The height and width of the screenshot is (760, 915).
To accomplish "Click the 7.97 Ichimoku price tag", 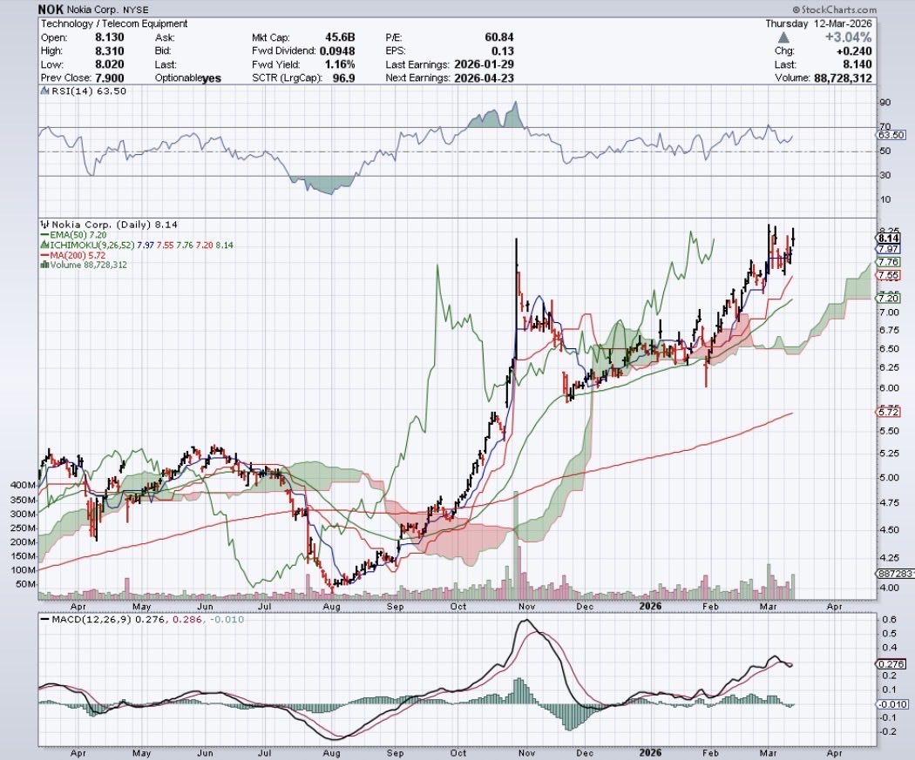I will click(889, 249).
